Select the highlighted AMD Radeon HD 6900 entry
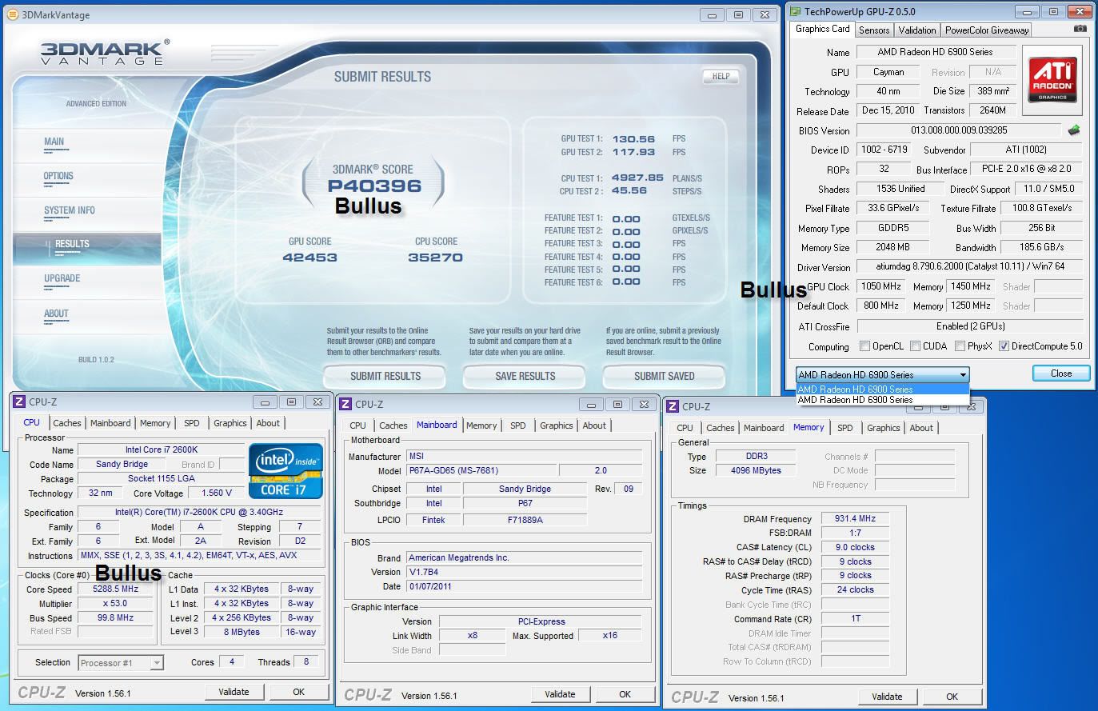The image size is (1098, 711). click(883, 389)
